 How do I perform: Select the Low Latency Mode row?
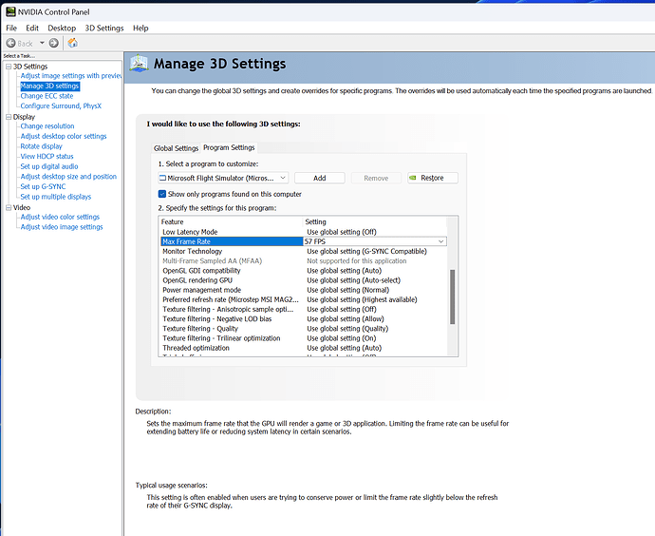(x=304, y=232)
